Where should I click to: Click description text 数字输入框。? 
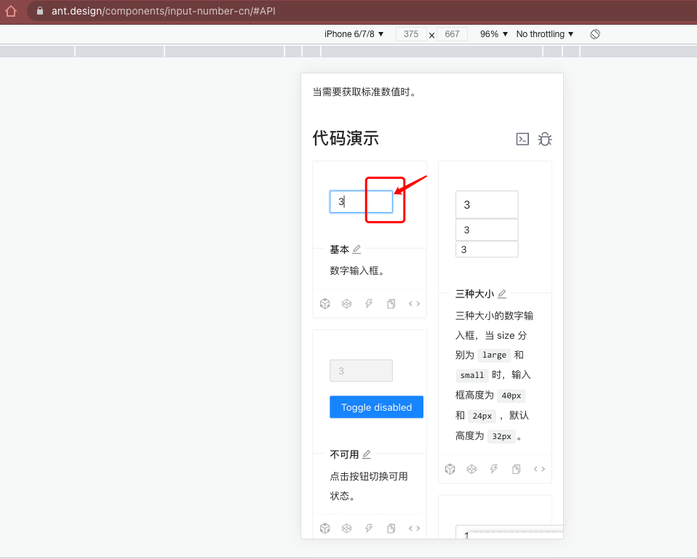click(357, 270)
